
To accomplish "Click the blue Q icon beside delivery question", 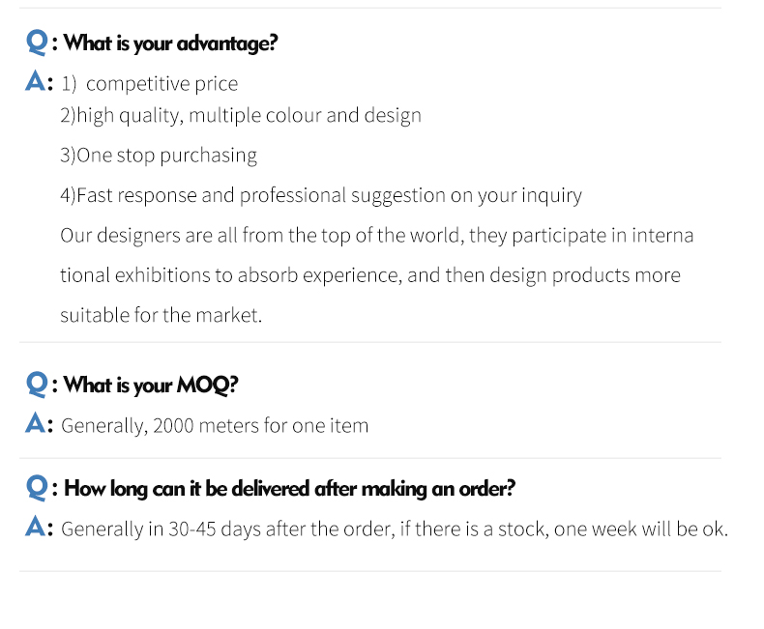I will [x=37, y=488].
